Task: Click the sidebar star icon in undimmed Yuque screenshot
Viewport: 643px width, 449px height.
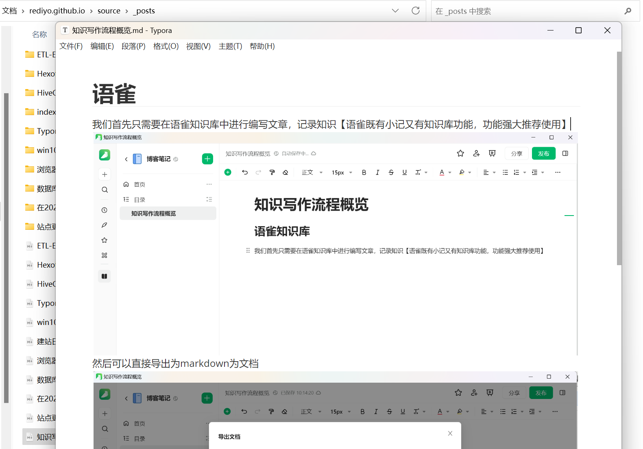Action: [x=105, y=240]
